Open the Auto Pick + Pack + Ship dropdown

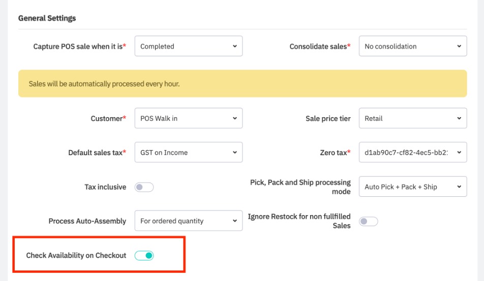pyautogui.click(x=412, y=187)
